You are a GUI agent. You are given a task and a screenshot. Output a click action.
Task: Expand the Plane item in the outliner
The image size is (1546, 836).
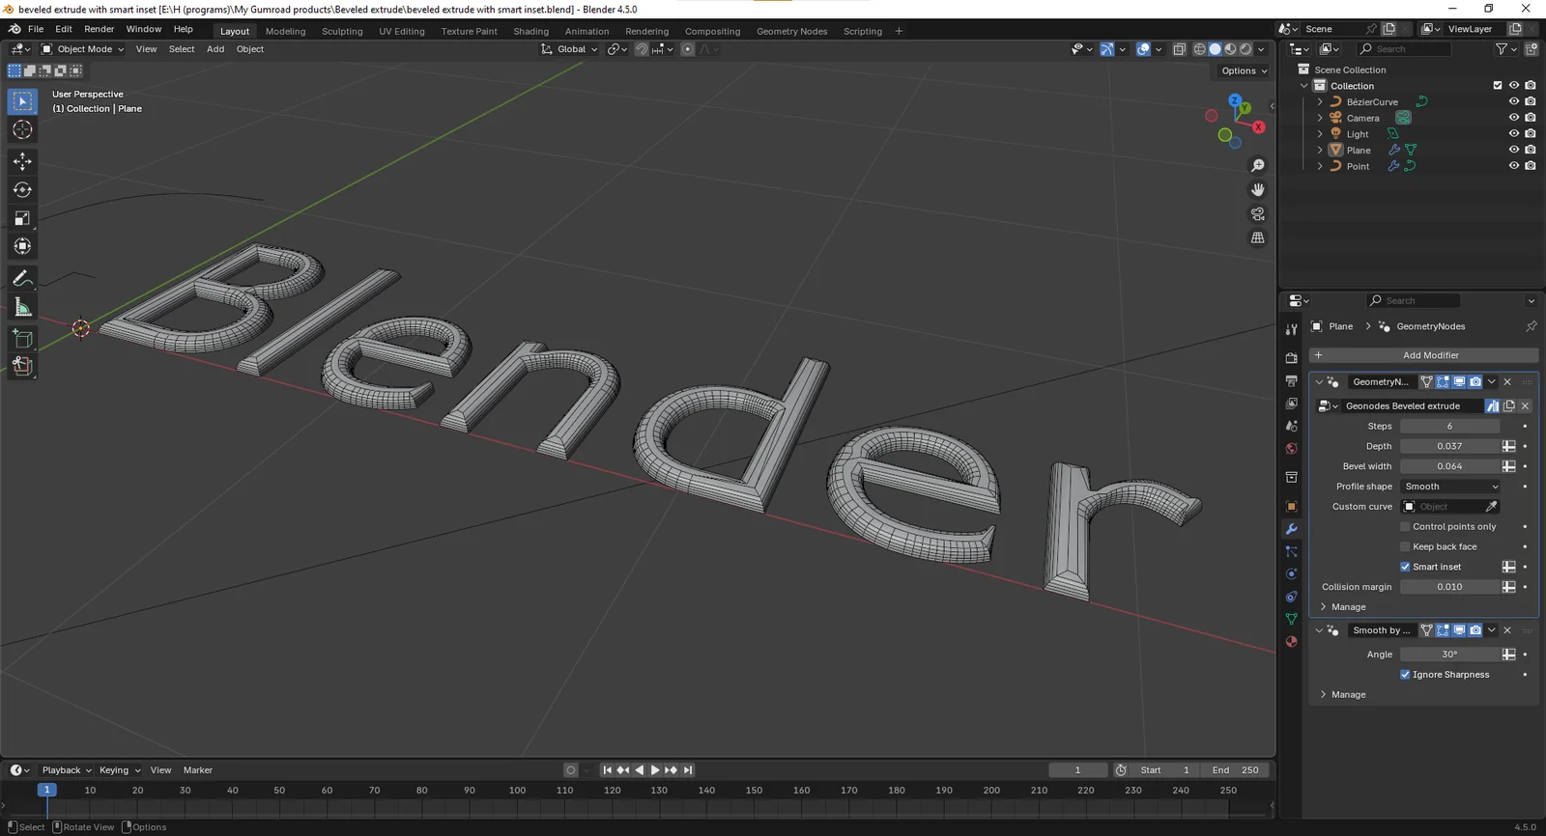click(x=1320, y=150)
